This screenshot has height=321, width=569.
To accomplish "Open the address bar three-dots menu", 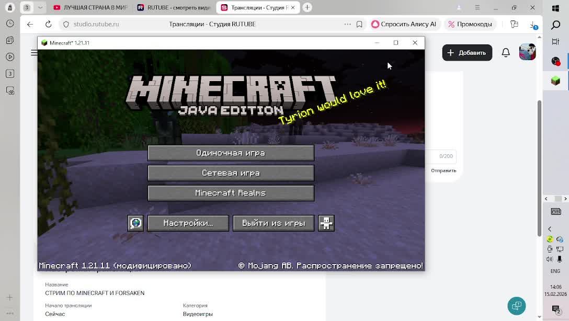I will coord(348,24).
